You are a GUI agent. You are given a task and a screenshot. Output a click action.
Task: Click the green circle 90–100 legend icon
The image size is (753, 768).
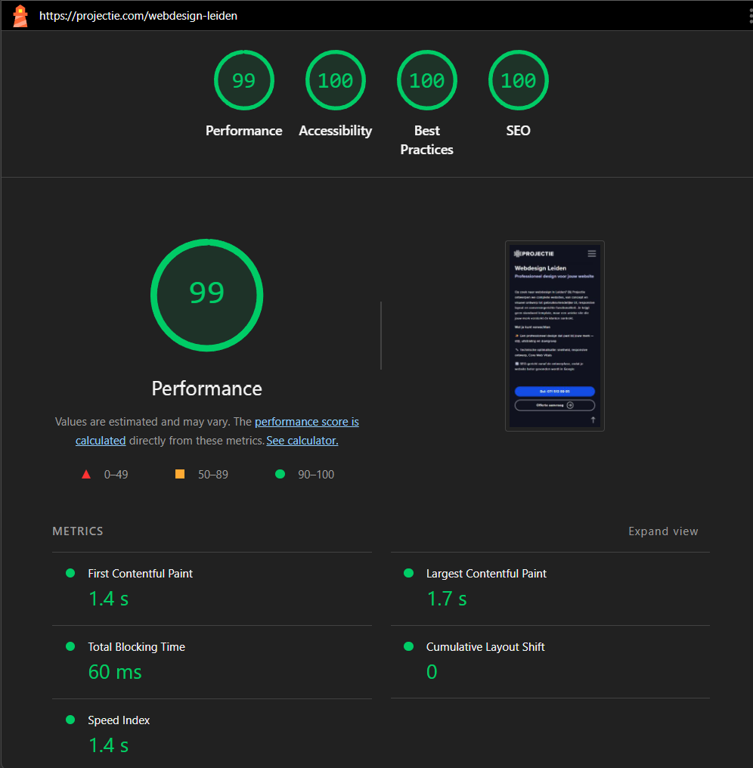point(280,475)
